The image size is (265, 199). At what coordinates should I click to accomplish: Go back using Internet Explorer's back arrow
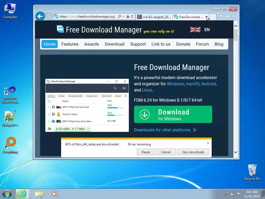click(40, 16)
